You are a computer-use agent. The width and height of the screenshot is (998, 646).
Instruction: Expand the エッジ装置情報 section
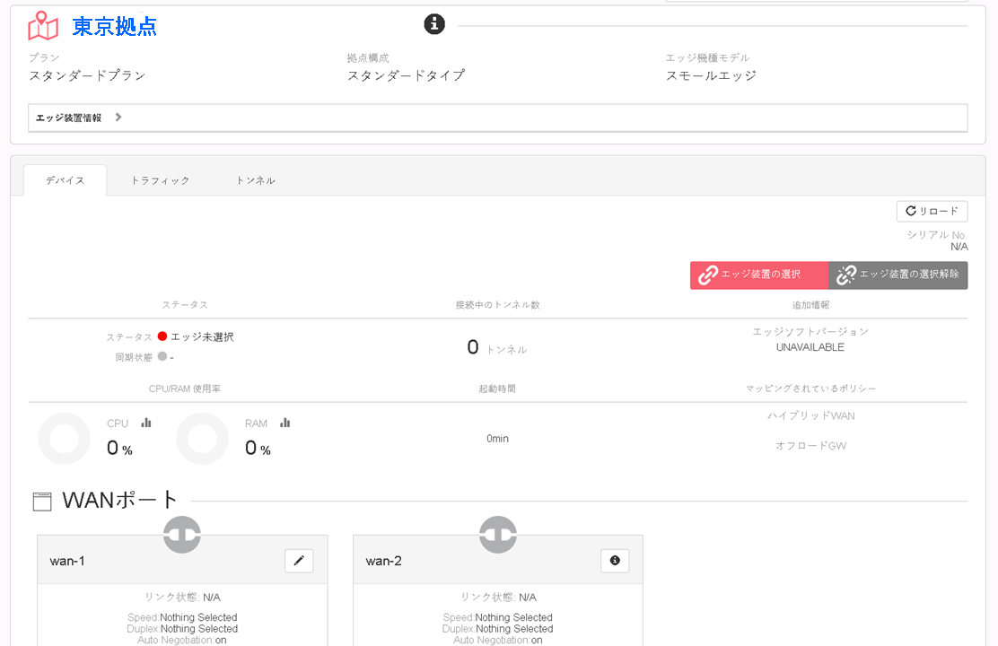(498, 118)
